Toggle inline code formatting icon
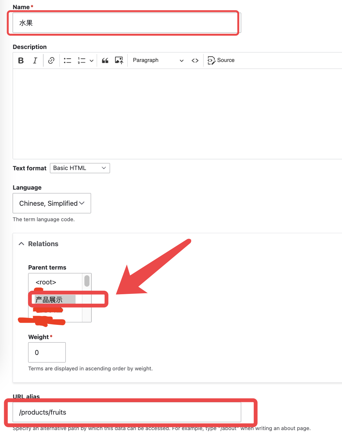 click(195, 60)
